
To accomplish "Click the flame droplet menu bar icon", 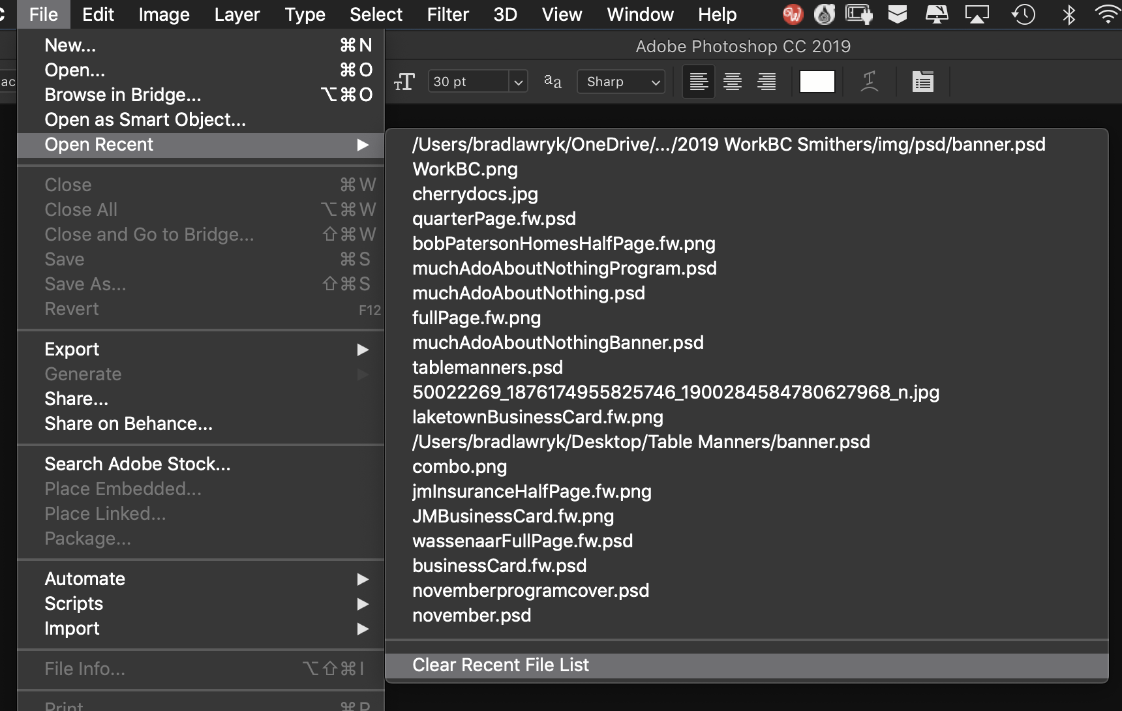I will [825, 14].
